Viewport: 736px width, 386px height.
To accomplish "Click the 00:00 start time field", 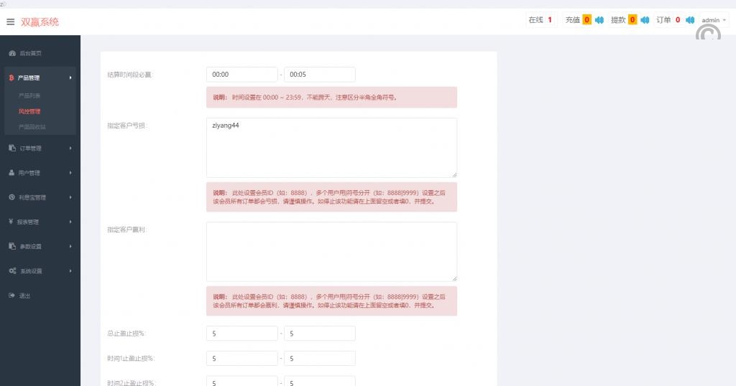I will pyautogui.click(x=241, y=75).
